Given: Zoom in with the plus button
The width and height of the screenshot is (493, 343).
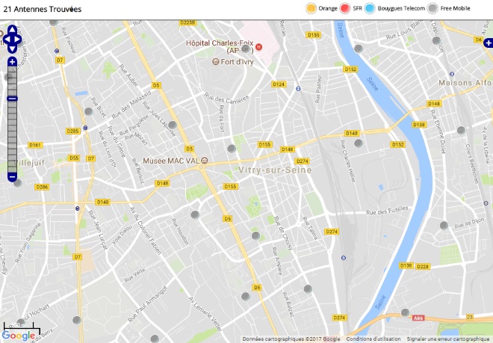Looking at the screenshot, I should pos(12,62).
